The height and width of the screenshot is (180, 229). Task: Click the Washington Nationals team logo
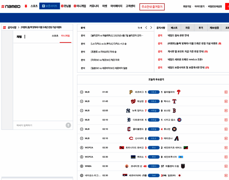tap(133, 101)
